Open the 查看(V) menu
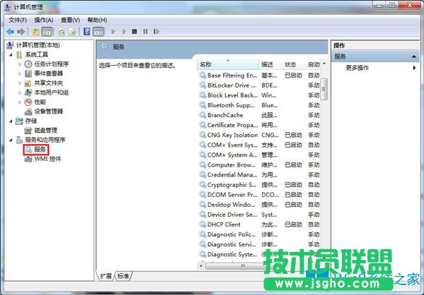Image resolution: width=424 pixels, height=295 pixels. coord(70,20)
